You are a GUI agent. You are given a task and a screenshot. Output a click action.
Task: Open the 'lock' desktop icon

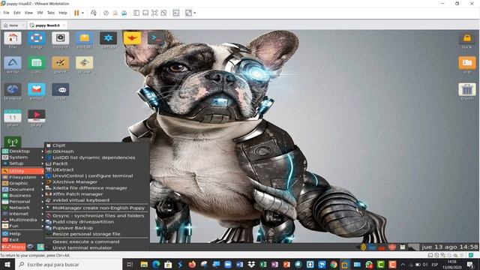tap(466, 39)
